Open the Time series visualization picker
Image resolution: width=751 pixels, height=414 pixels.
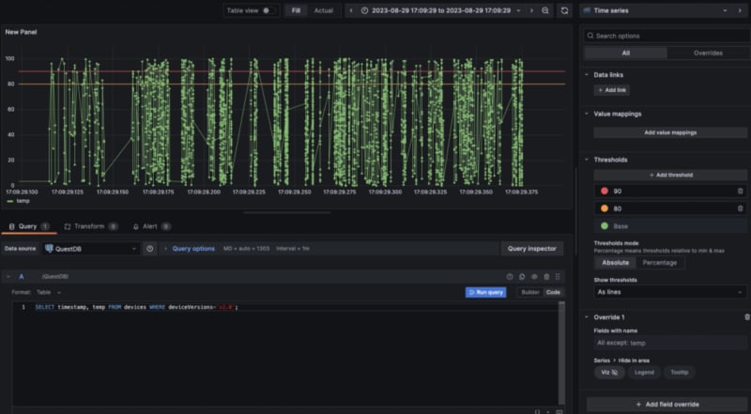click(x=655, y=10)
